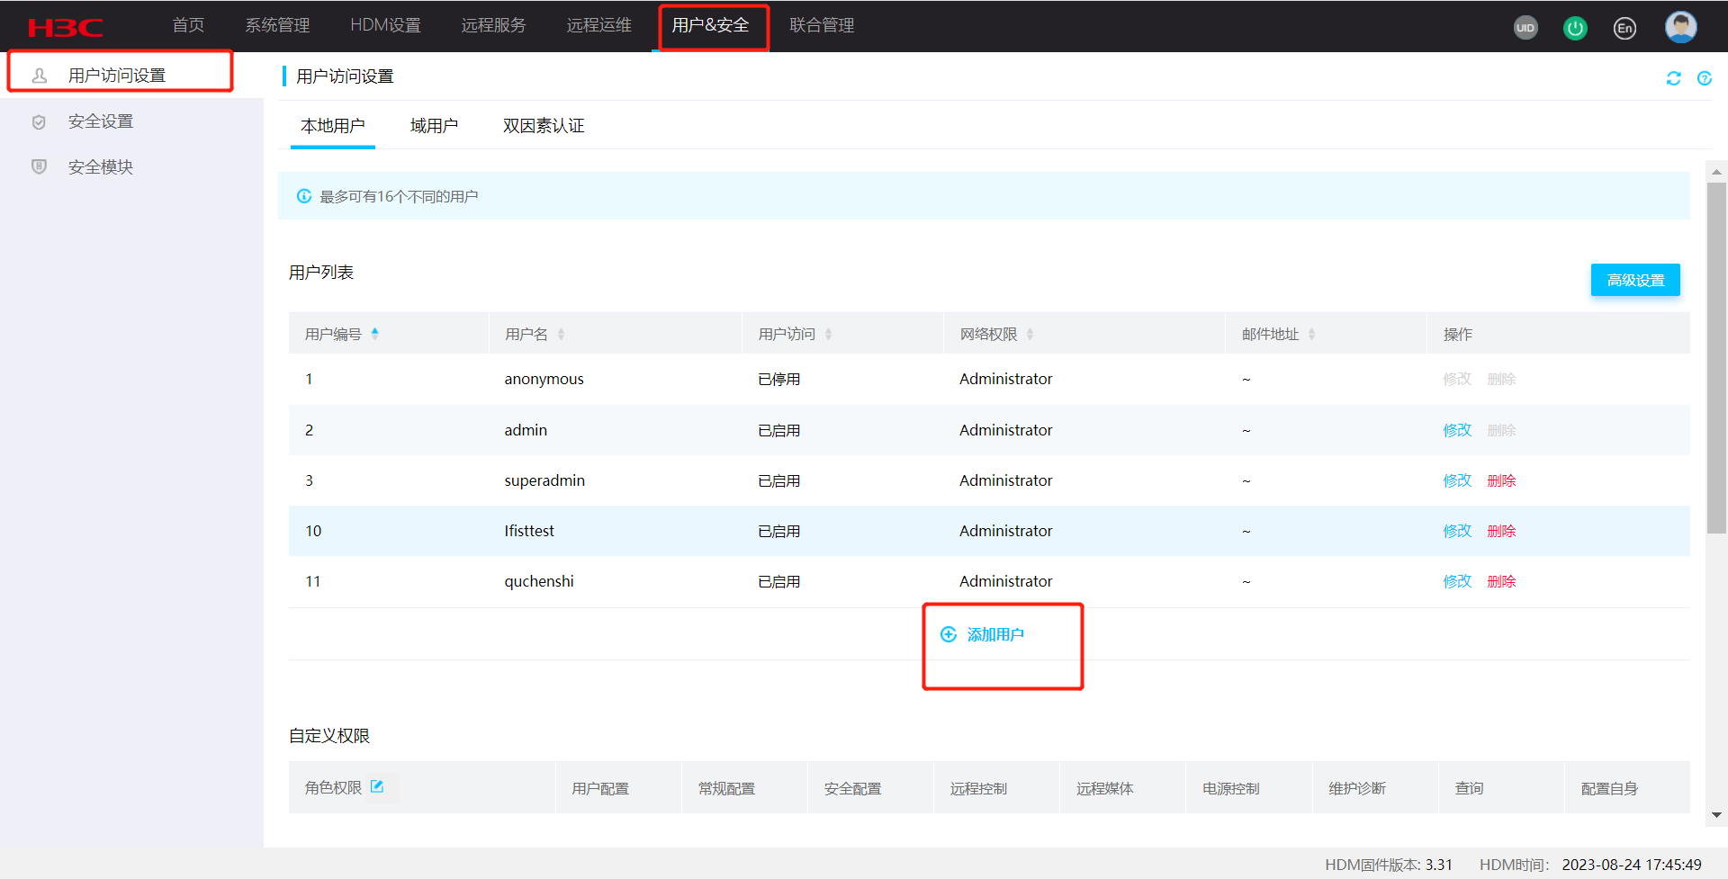Click the scrollbar up arrow
This screenshot has height=879, width=1728.
click(x=1716, y=171)
